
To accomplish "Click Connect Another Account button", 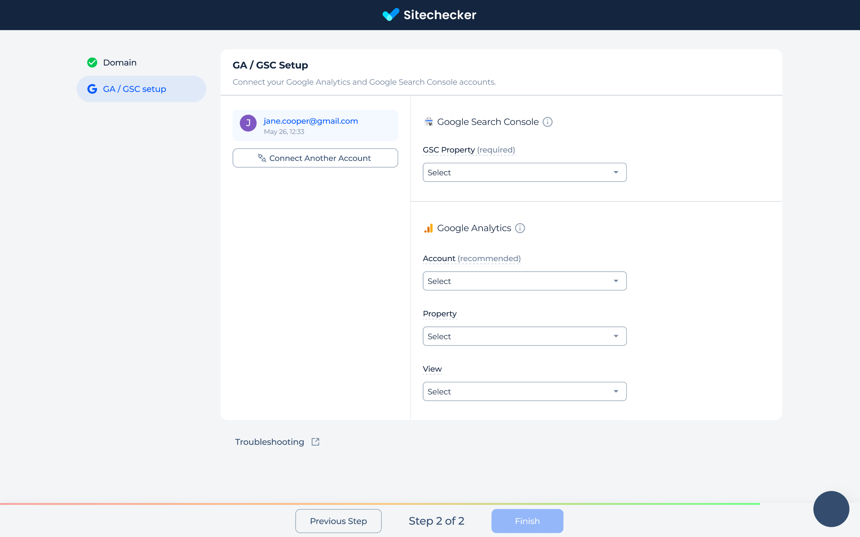I will (x=315, y=158).
